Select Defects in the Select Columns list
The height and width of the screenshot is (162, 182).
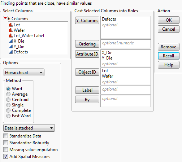[21, 52]
